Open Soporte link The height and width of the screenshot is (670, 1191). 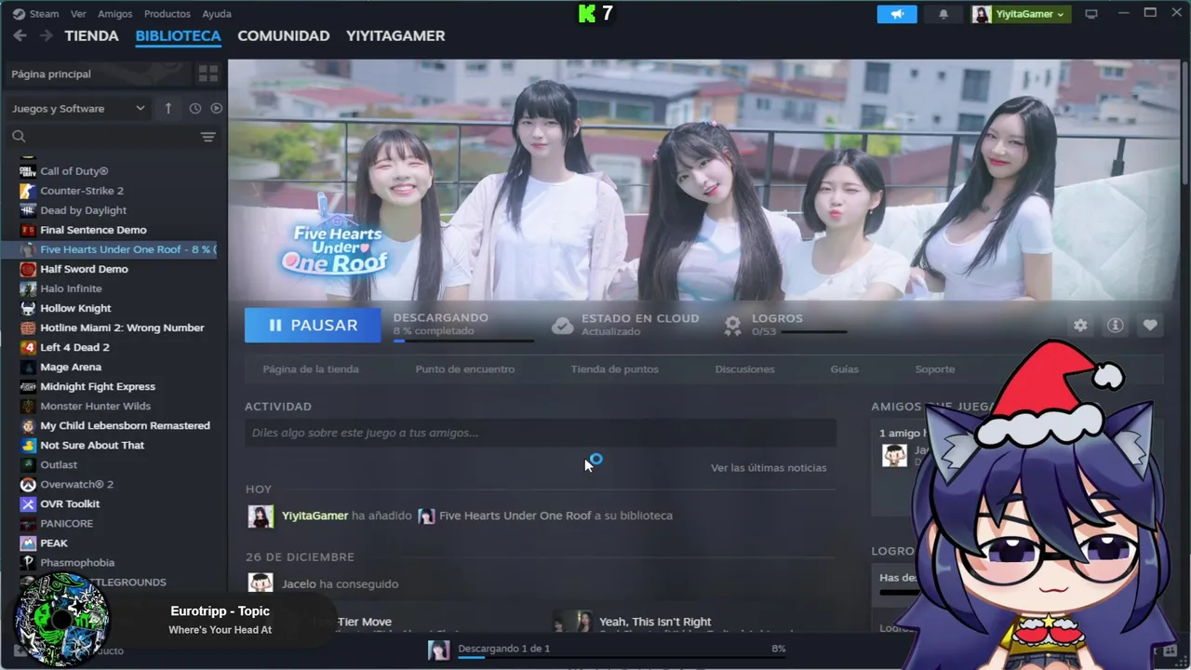point(935,369)
